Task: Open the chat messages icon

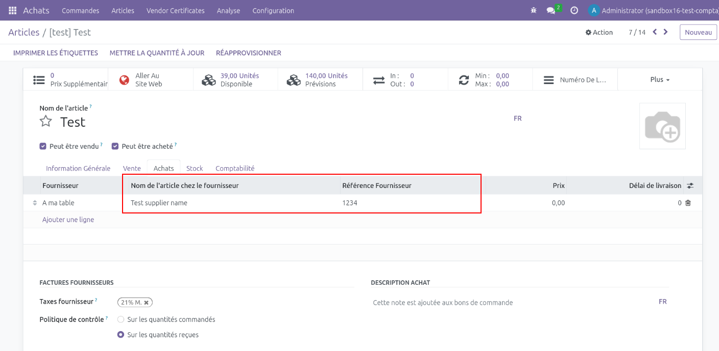Action: click(550, 10)
